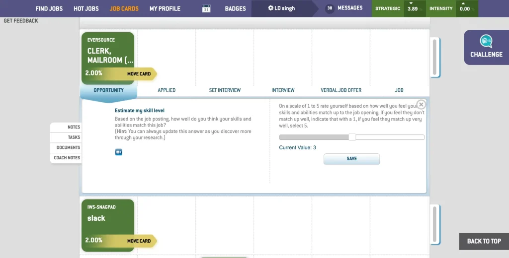Open the Coach Notes side tab
This screenshot has width=509, height=258.
tap(67, 158)
